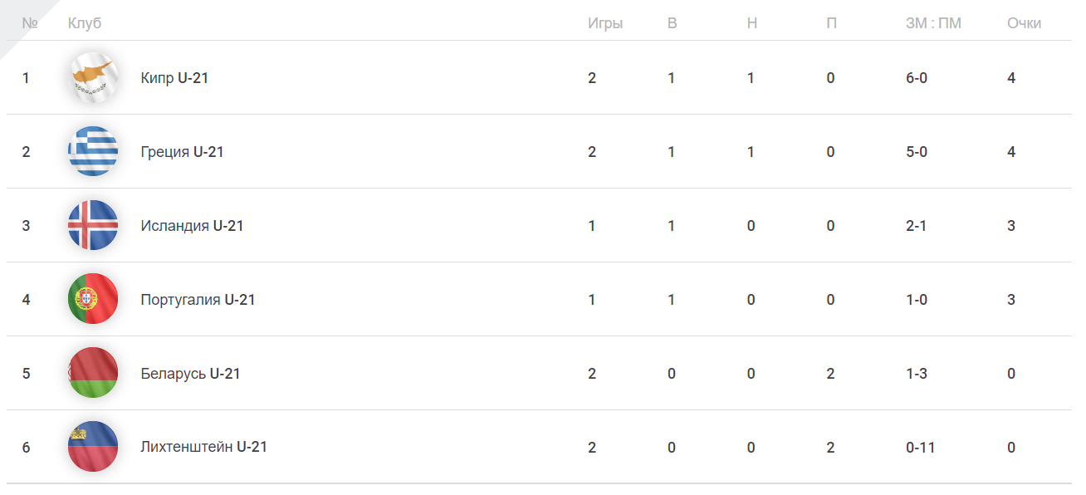
Task: Click the ЗМ : ПМ column header
Action: [933, 23]
